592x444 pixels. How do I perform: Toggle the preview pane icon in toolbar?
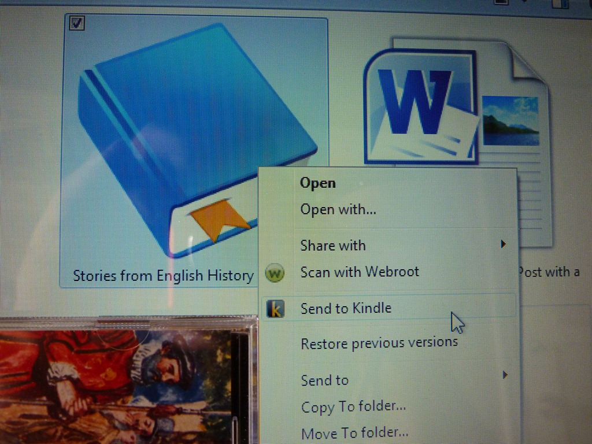pos(560,3)
